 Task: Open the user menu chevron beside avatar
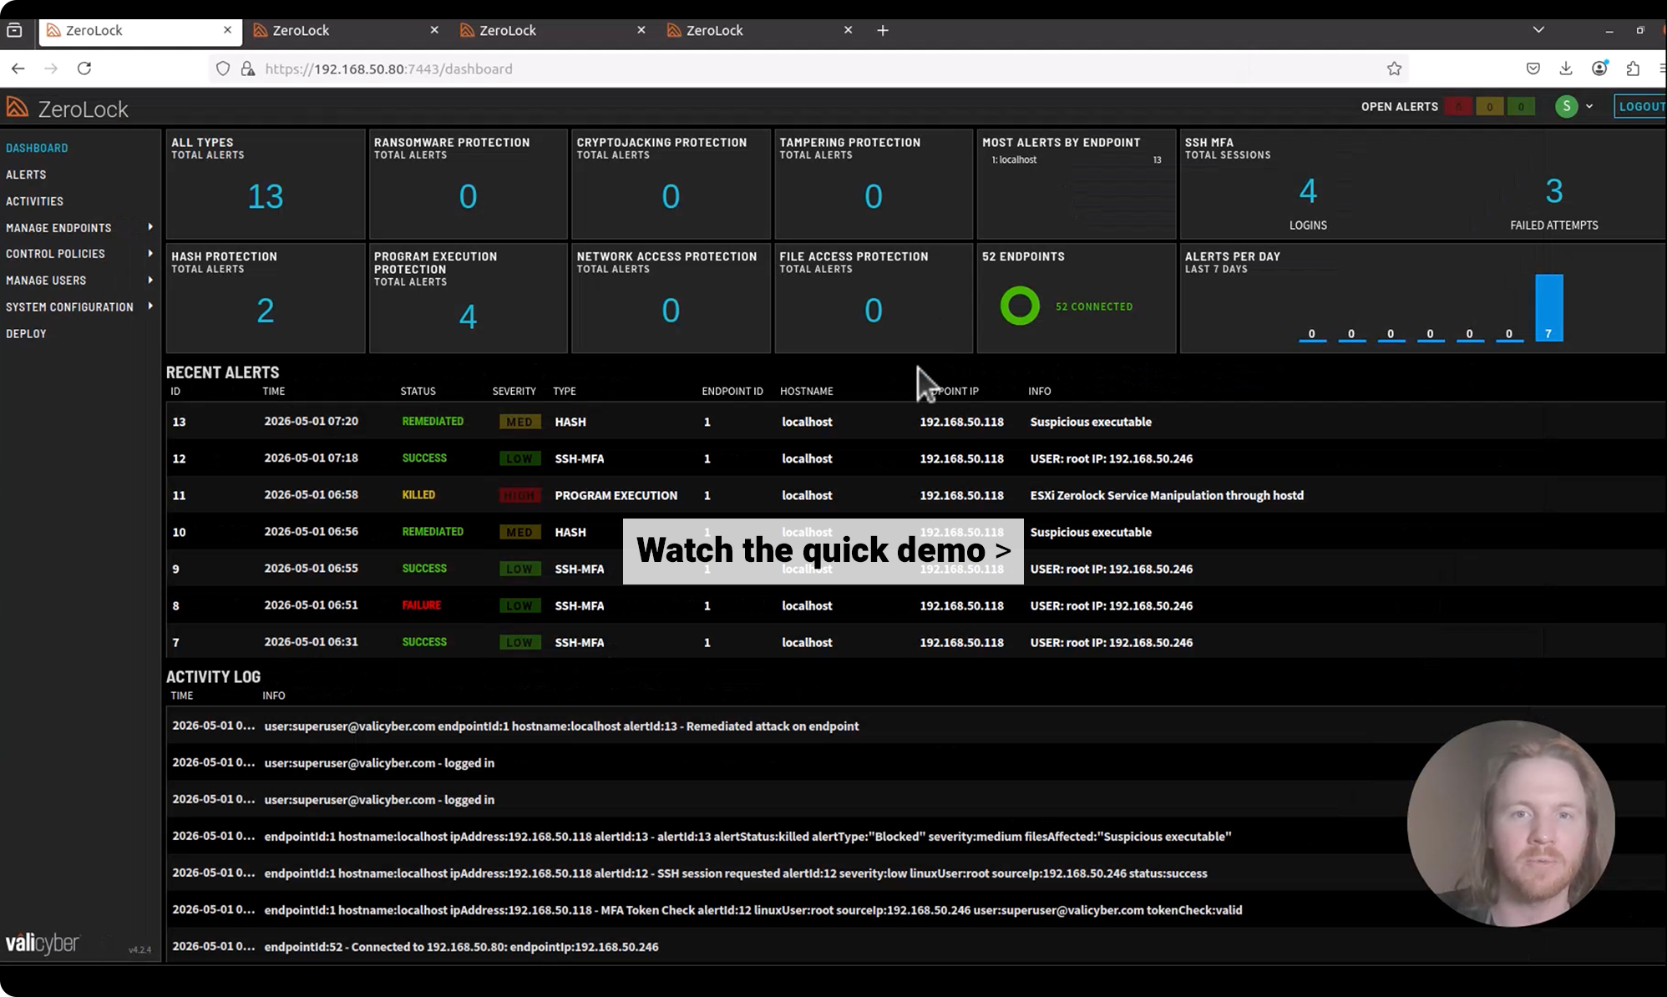click(x=1589, y=106)
